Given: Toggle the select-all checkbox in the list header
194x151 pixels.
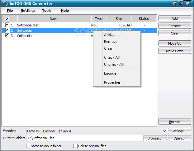Looking at the screenshot, I should click(x=7, y=19).
